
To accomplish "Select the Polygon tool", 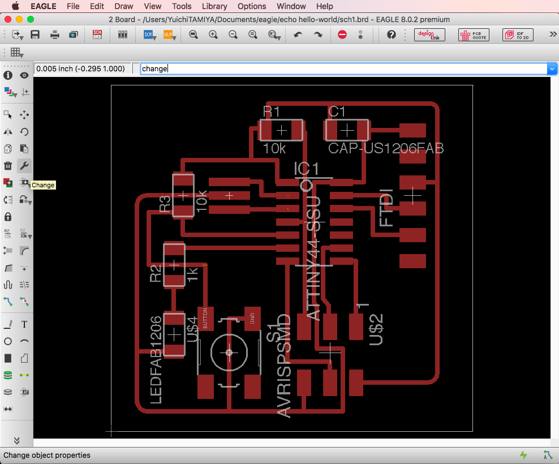I will (24, 358).
